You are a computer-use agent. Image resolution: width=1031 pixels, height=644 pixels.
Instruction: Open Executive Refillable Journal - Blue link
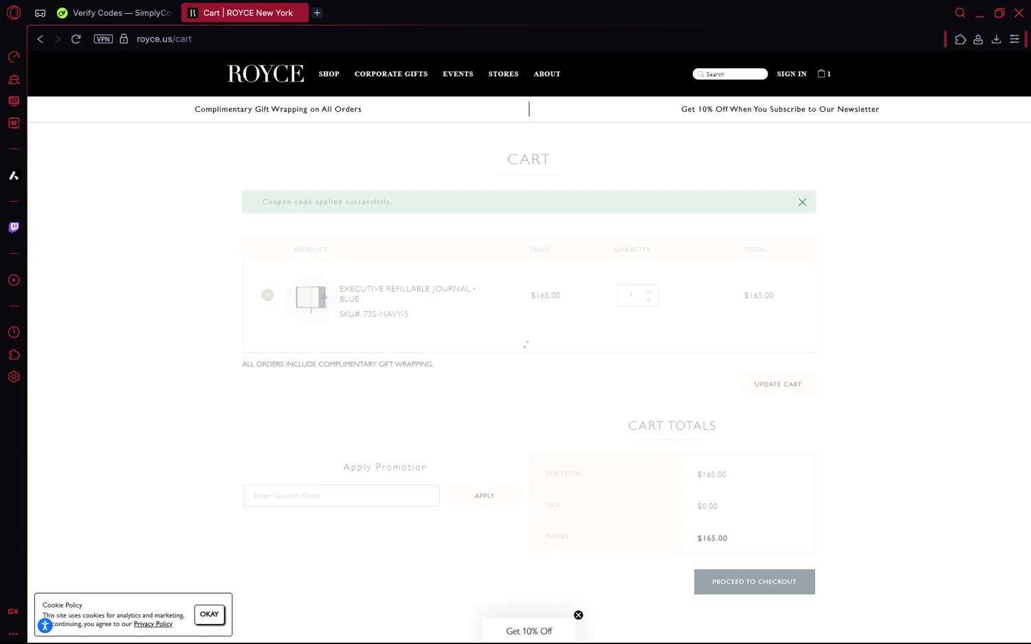tap(408, 293)
